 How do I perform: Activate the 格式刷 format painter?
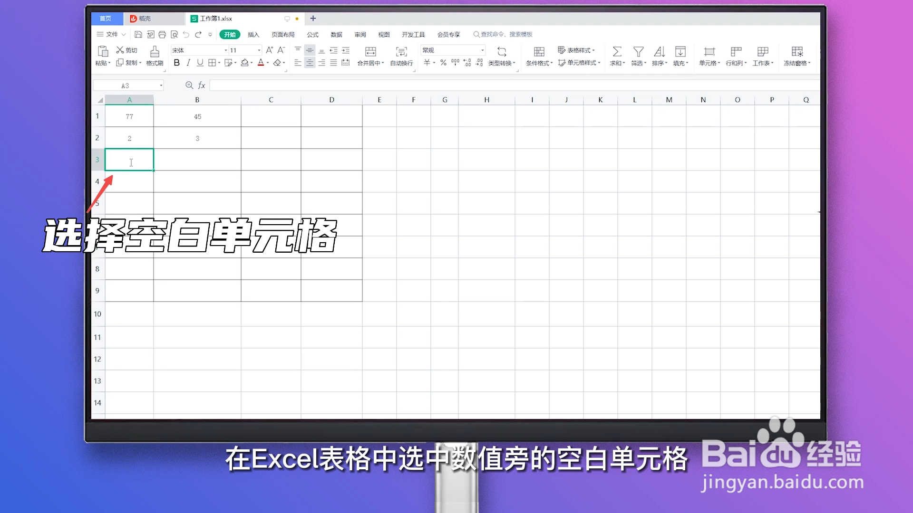tap(154, 56)
